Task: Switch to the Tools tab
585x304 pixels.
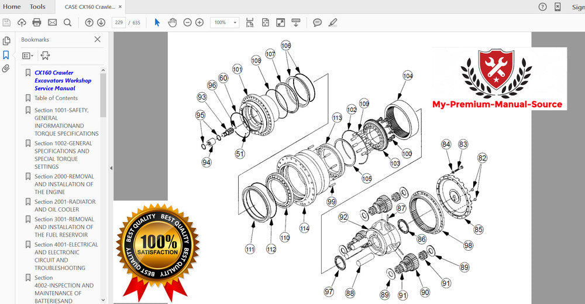Action: pyautogui.click(x=37, y=6)
